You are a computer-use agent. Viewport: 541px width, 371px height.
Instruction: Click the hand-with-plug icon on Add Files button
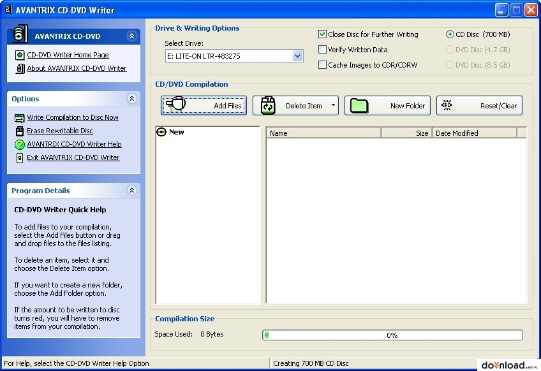pyautogui.click(x=175, y=105)
